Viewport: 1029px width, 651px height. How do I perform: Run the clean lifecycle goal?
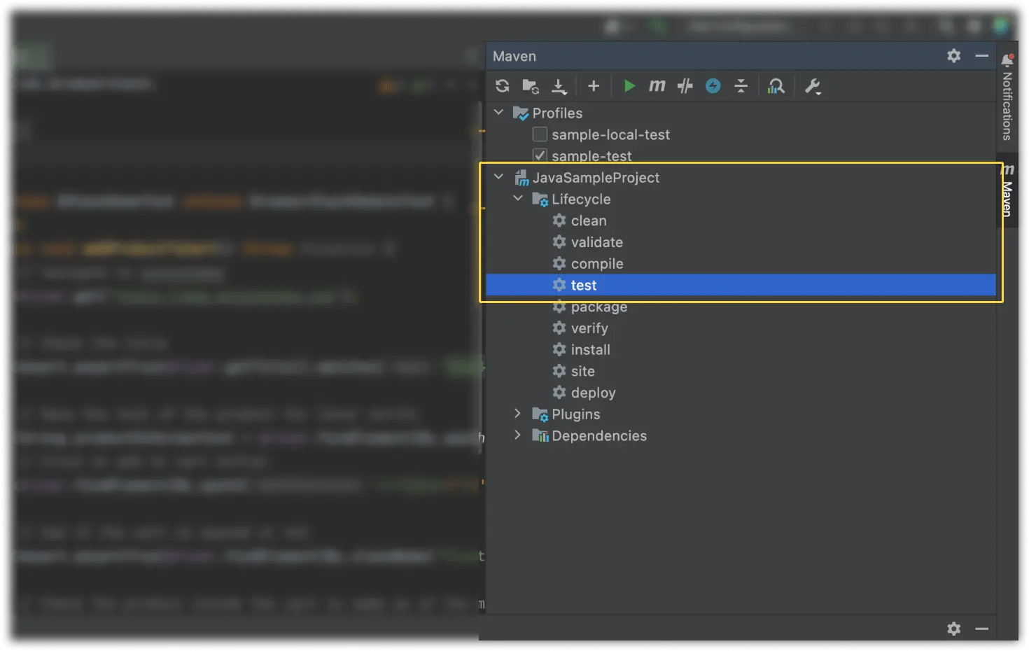(589, 220)
